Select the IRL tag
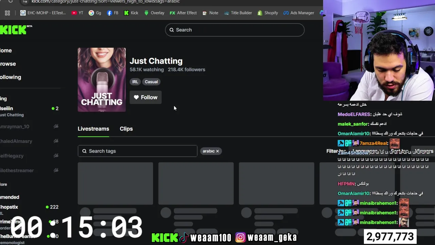435x245 pixels. (135, 82)
